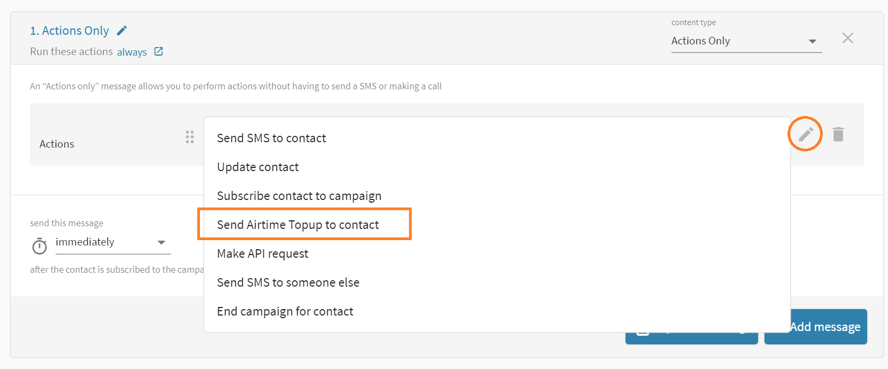Open the always condition external link icon

[158, 51]
